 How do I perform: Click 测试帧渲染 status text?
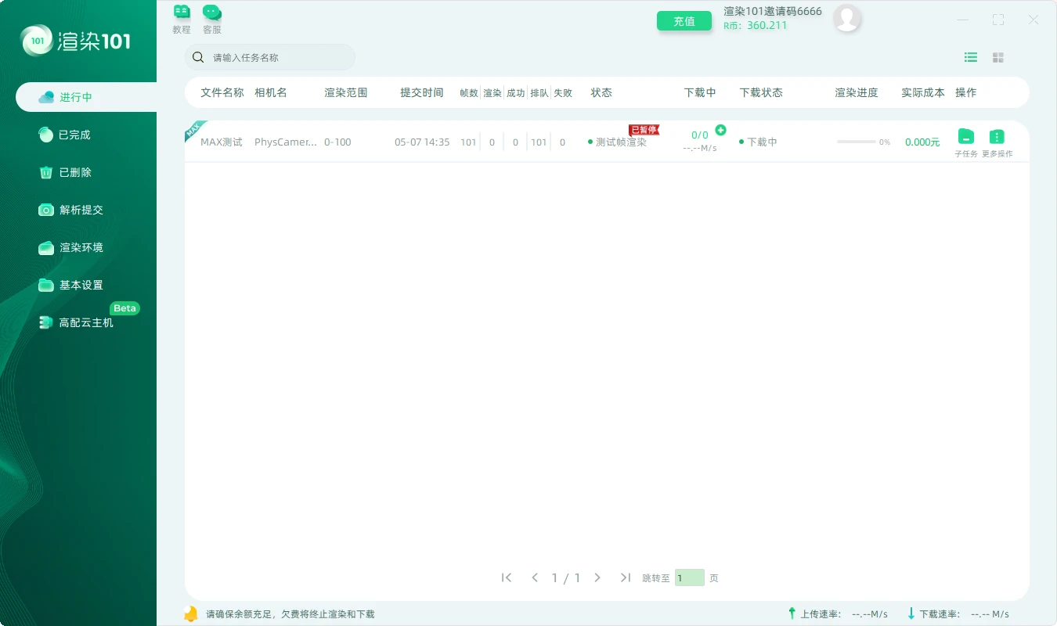pos(621,142)
